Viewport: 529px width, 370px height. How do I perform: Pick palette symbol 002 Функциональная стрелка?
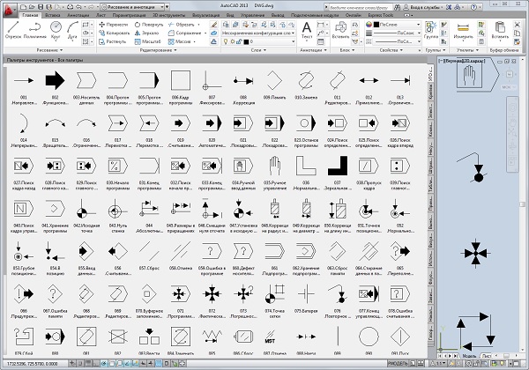point(55,80)
